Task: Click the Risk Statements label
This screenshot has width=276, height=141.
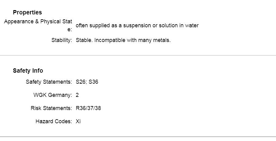Action: point(51,108)
